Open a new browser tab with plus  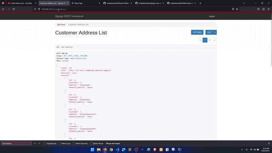pos(200,3)
